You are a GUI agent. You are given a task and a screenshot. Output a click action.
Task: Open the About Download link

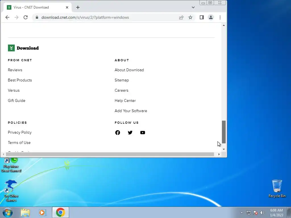129,70
